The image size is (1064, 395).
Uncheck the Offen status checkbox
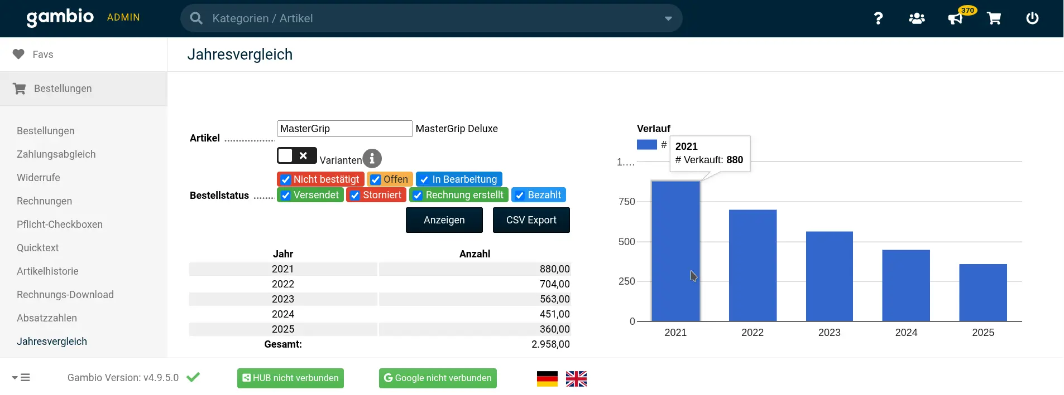[x=376, y=179]
